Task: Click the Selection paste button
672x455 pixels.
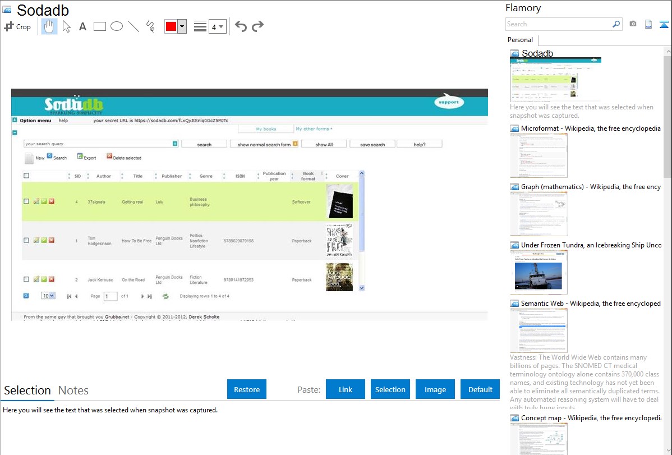Action: click(390, 389)
